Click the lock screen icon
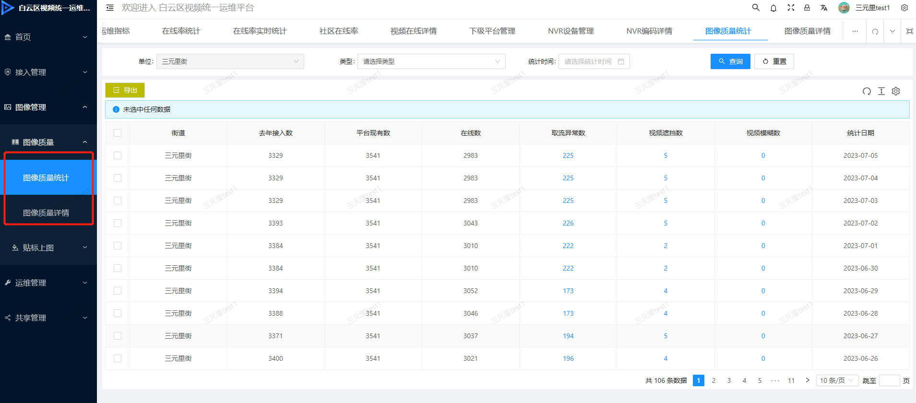 click(x=807, y=8)
